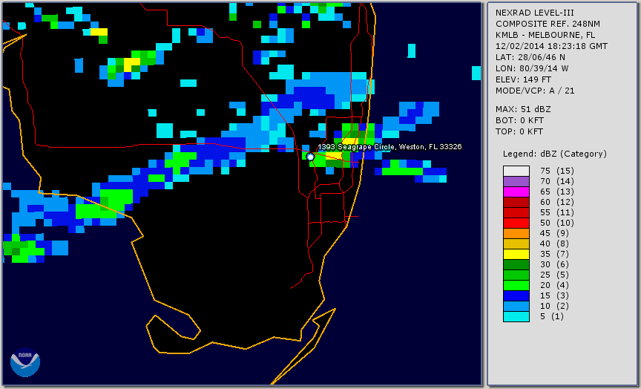Click the LAT: 28/06/46 N value
This screenshot has height=389, width=641.
tap(530, 57)
